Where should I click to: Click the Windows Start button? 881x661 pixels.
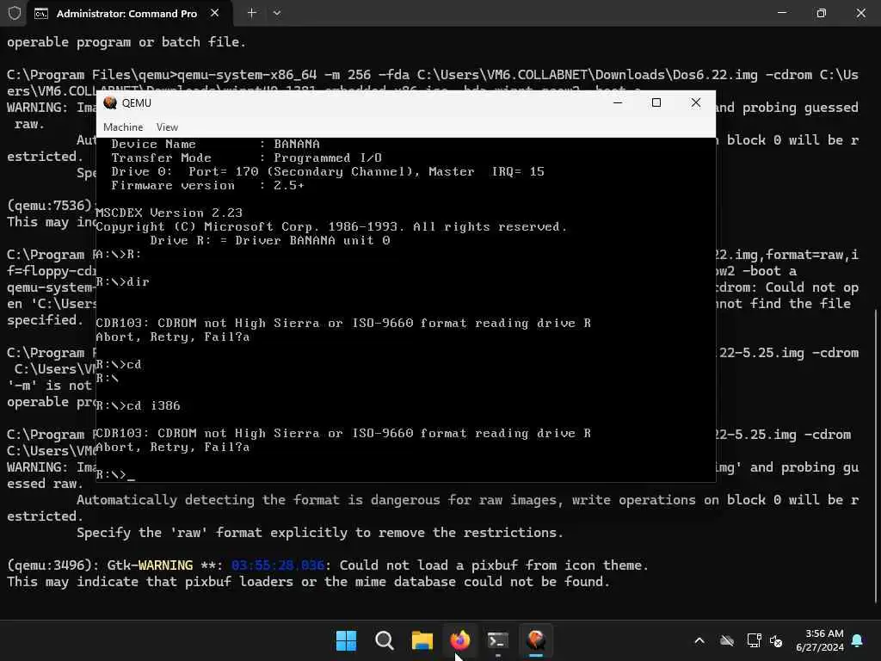(x=346, y=640)
